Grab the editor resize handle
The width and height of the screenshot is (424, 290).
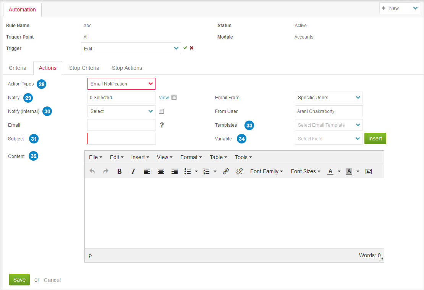click(381, 259)
